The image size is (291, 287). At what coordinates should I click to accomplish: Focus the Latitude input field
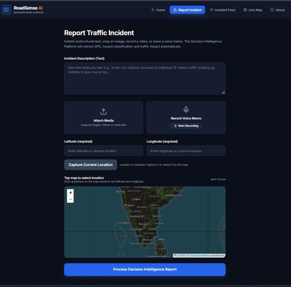pyautogui.click(x=103, y=151)
